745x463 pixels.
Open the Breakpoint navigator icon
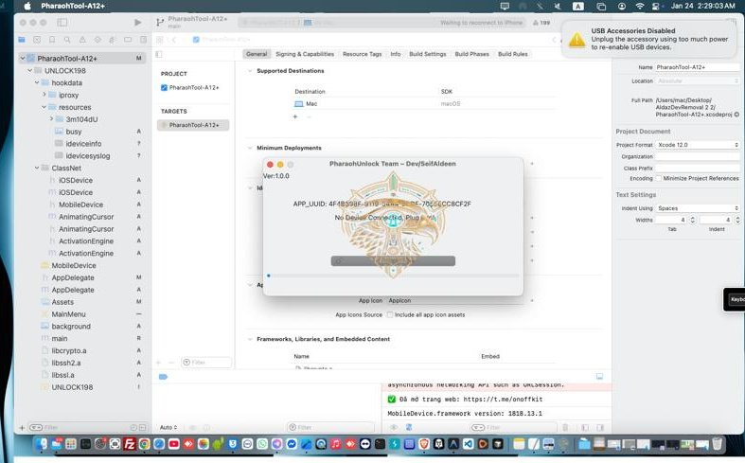point(128,40)
